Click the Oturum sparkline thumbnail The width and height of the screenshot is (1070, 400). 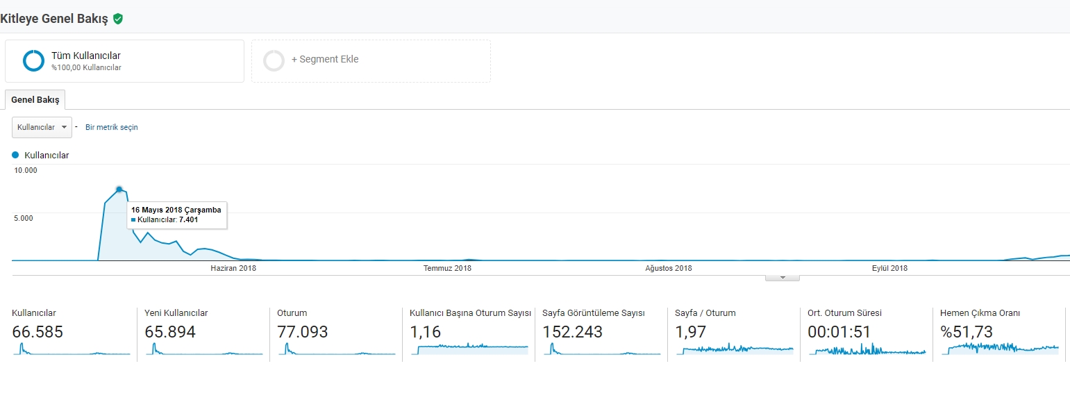pyautogui.click(x=336, y=349)
